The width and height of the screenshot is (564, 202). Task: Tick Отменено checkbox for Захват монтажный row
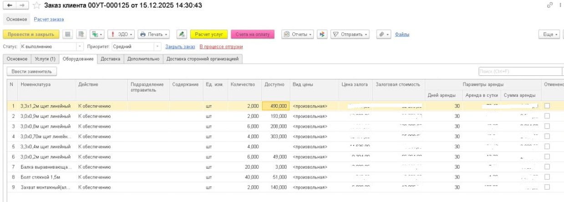[x=547, y=187]
